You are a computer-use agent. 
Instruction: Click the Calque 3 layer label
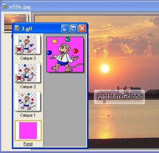(x=28, y=58)
